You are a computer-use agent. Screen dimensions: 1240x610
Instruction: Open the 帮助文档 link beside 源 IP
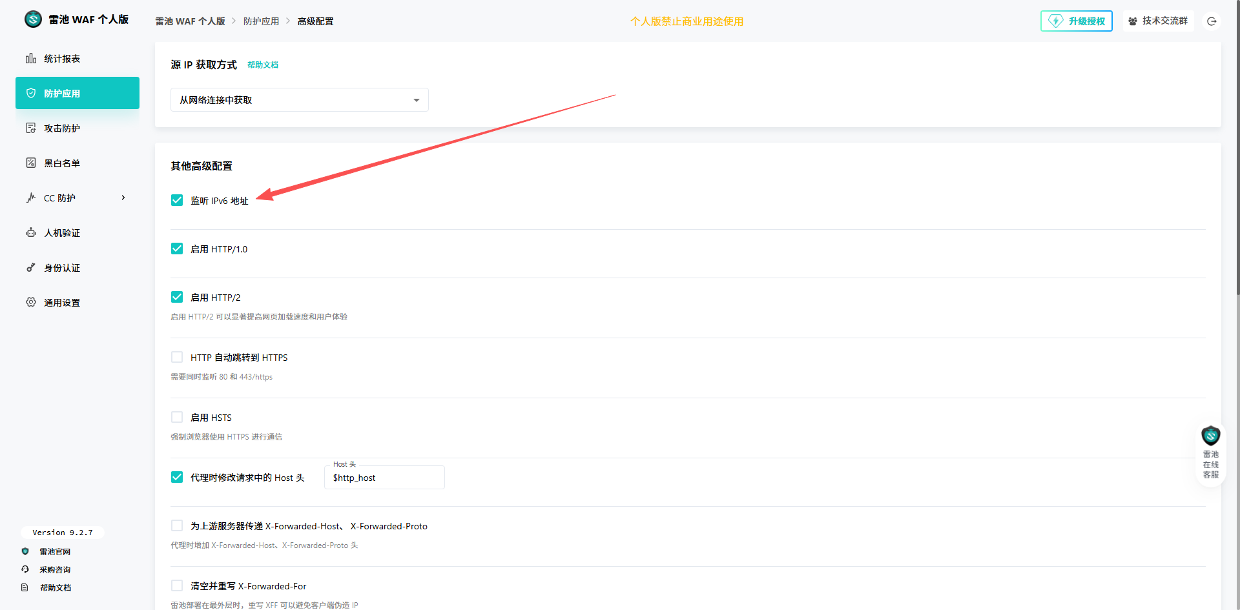click(x=263, y=65)
